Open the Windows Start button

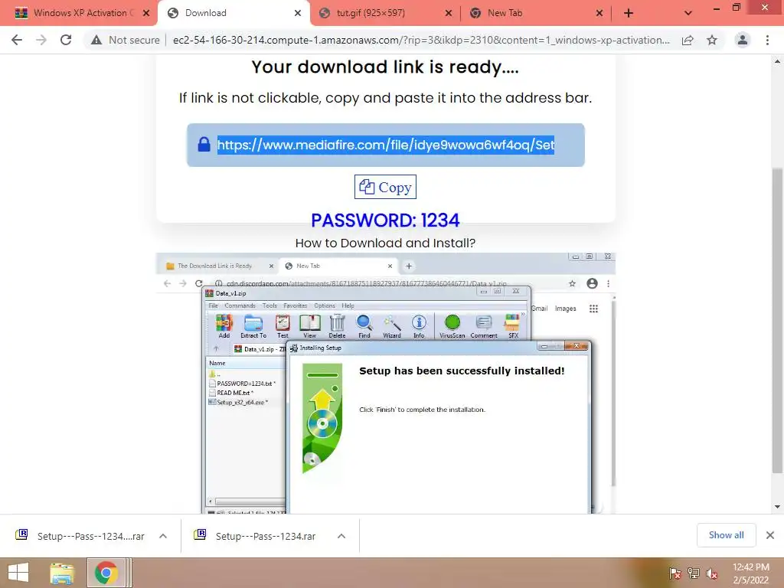18,573
